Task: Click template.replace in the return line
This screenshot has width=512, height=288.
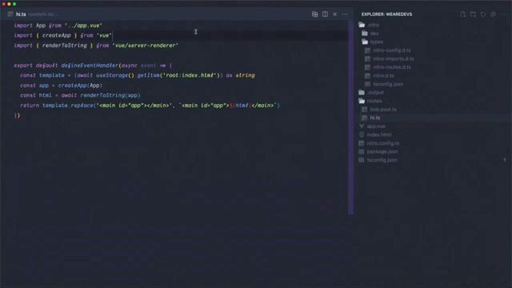Action: [x=67, y=106]
